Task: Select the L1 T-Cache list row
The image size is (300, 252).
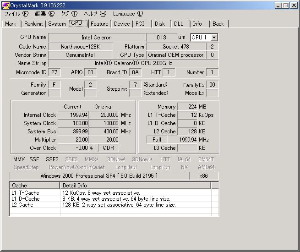Action: pyautogui.click(x=114, y=193)
